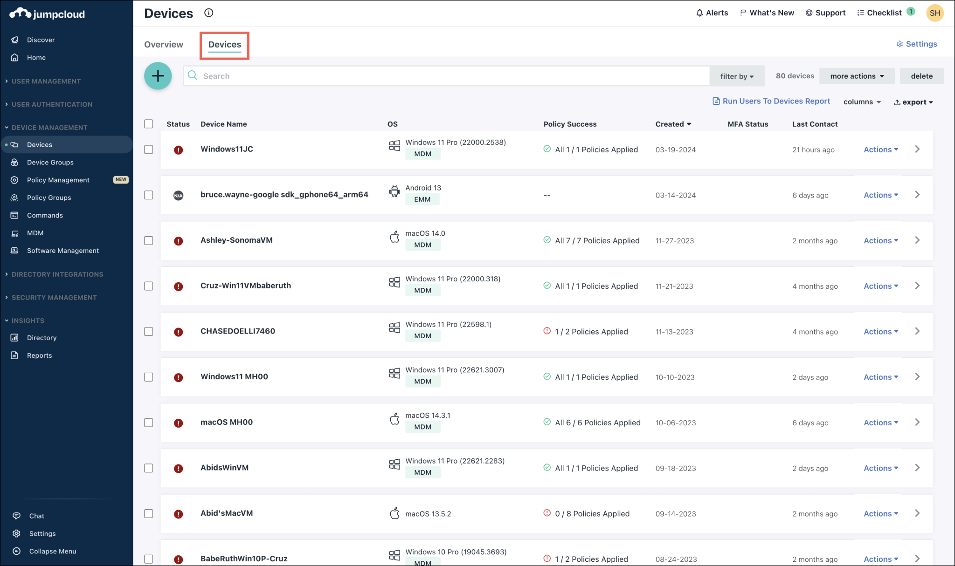The image size is (955, 566).
Task: Click the Policy Success indicator for CHASEDOELLI7460
Action: pos(586,331)
